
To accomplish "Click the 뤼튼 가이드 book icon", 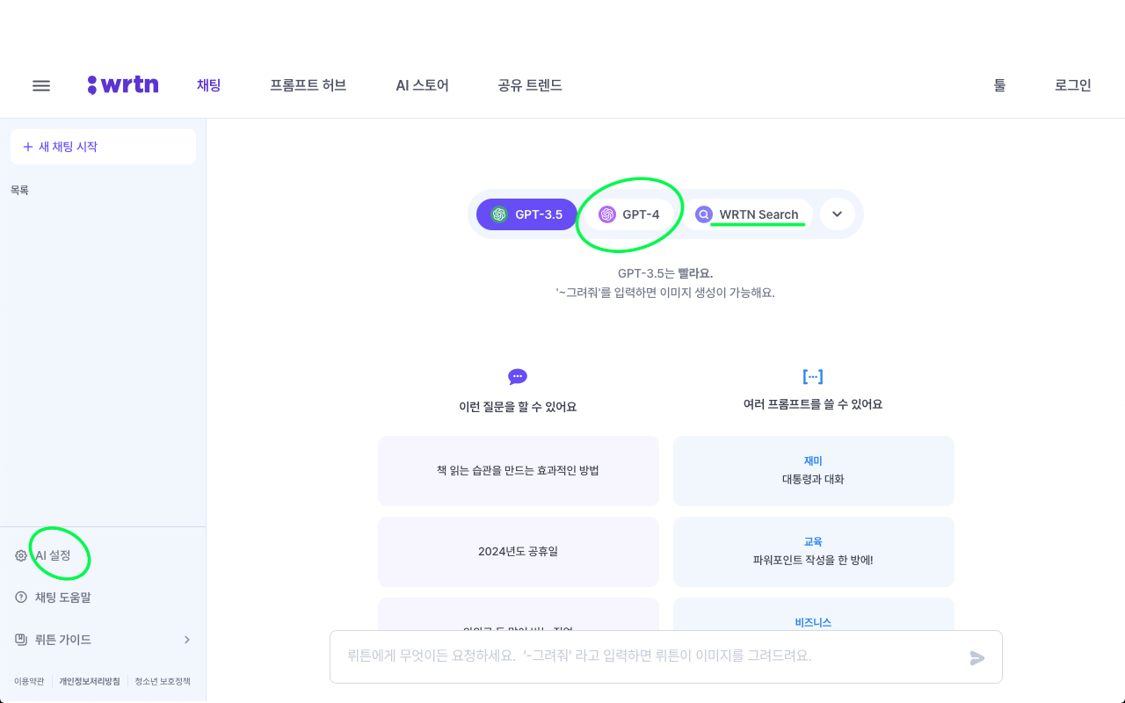I will [x=21, y=640].
